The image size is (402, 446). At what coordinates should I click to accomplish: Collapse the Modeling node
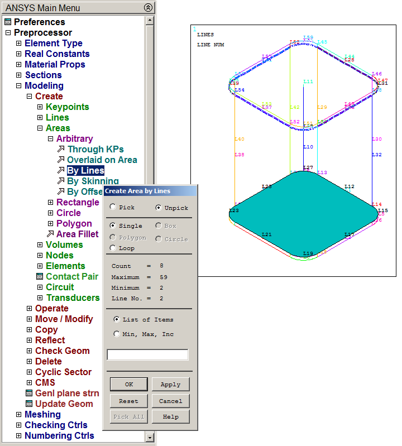pyautogui.click(x=19, y=85)
